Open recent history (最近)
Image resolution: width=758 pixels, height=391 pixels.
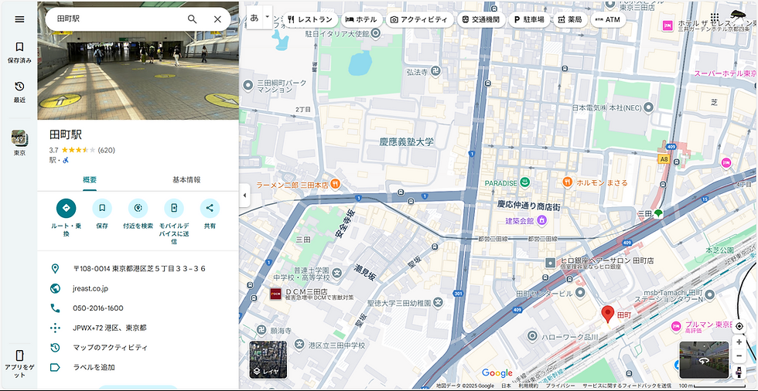[19, 92]
